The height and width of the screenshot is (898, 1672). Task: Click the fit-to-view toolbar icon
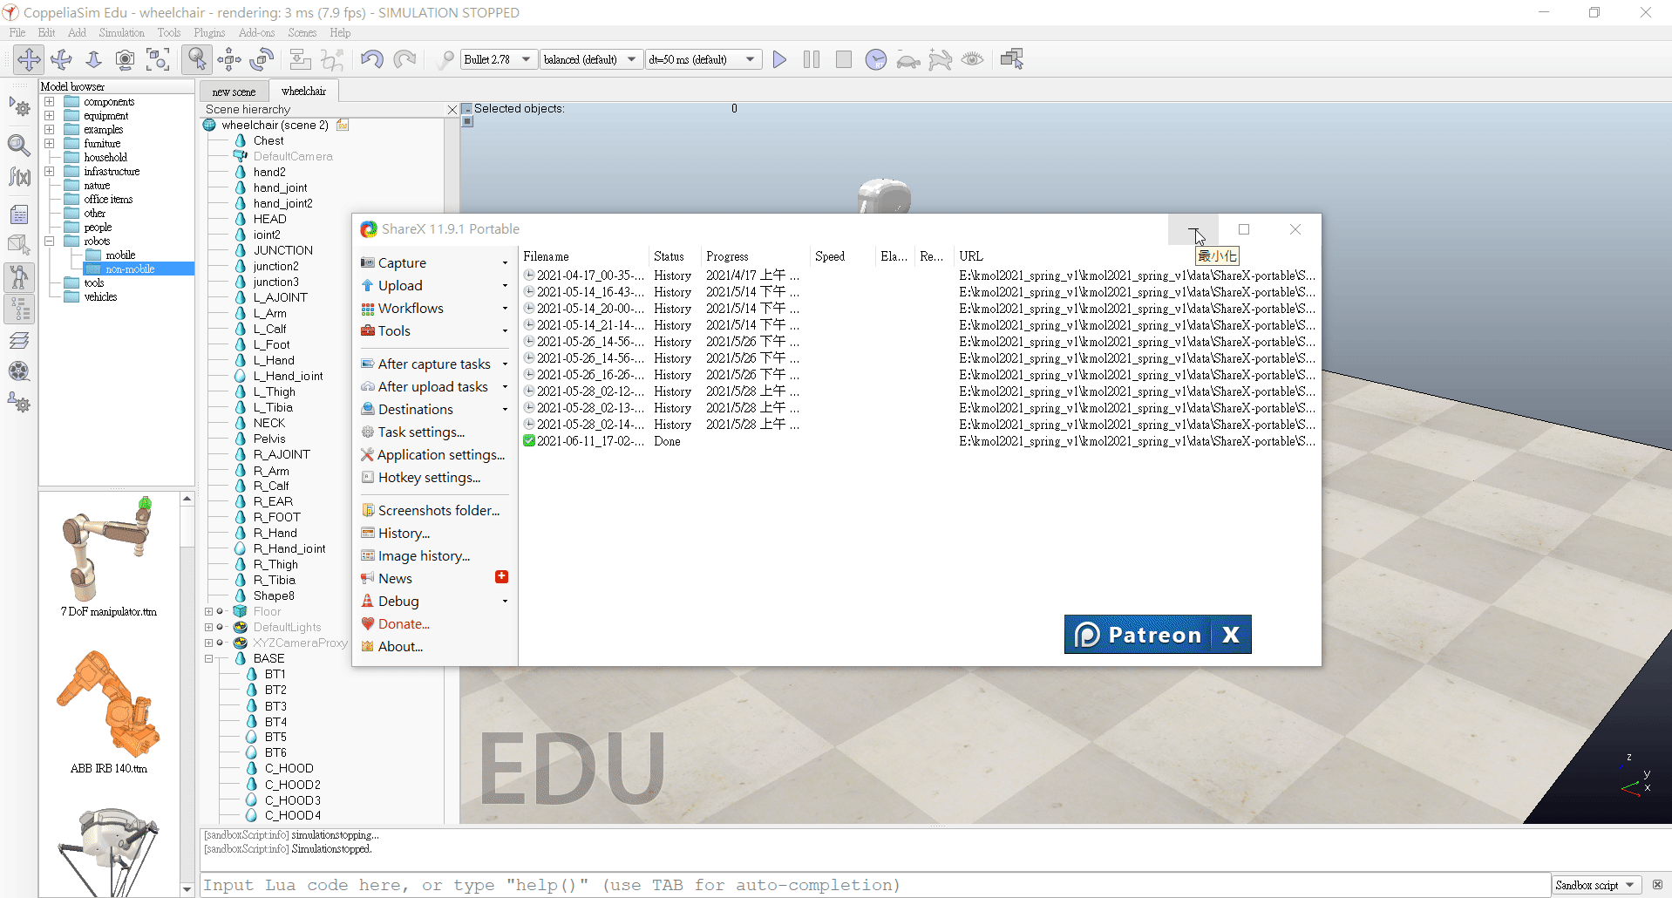coord(158,59)
